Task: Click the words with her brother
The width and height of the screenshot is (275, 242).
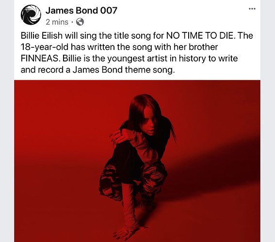Action: click(x=186, y=47)
